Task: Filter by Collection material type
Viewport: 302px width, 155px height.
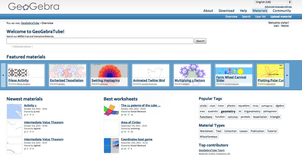Action: point(230,131)
